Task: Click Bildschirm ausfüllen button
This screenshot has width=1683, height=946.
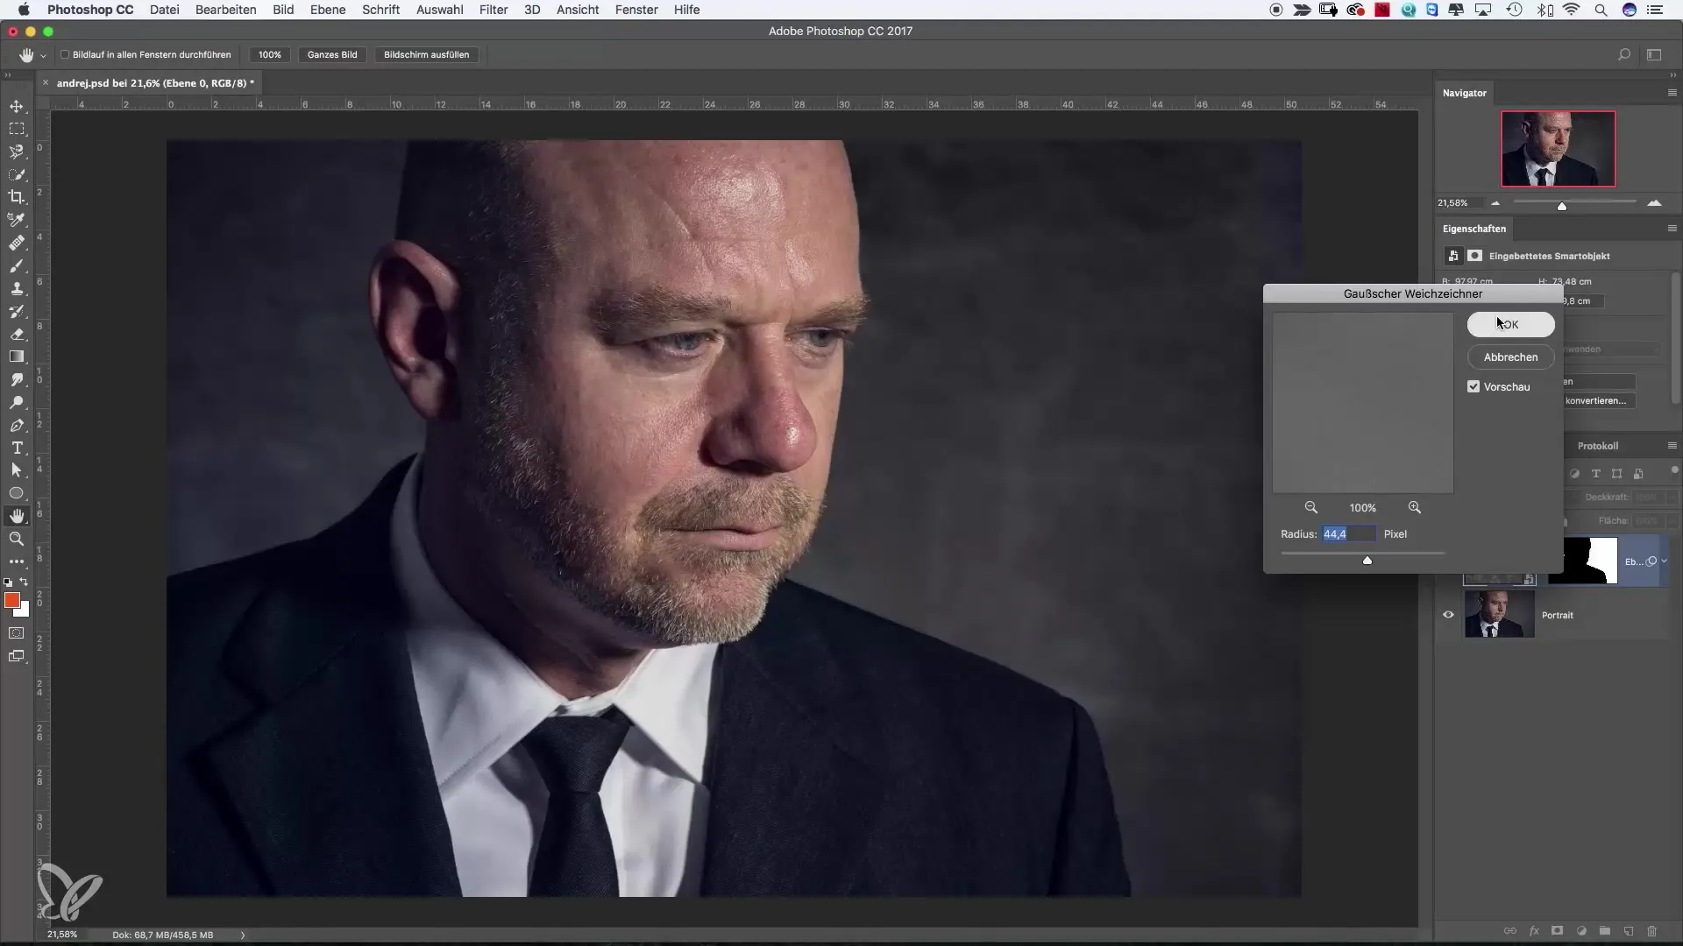Action: [x=427, y=54]
